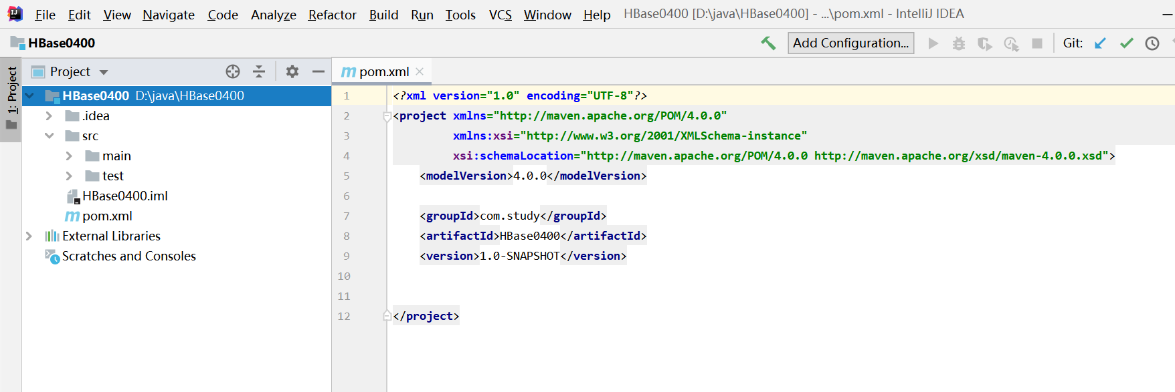
Task: Click the IntelliJ IDEA logo icon
Action: pos(15,13)
